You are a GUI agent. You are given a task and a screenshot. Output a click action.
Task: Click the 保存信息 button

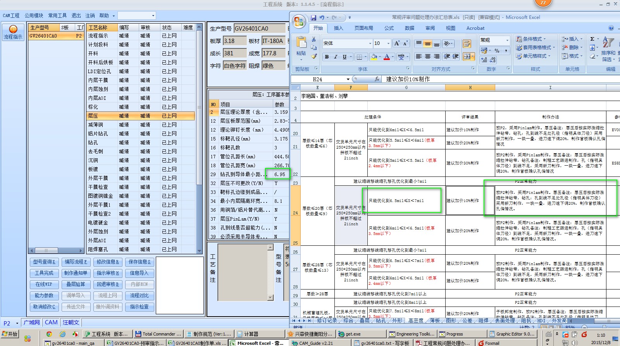[x=139, y=262]
